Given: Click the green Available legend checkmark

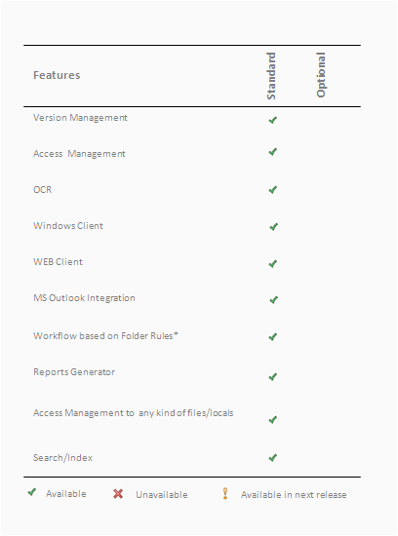Looking at the screenshot, I should [32, 492].
